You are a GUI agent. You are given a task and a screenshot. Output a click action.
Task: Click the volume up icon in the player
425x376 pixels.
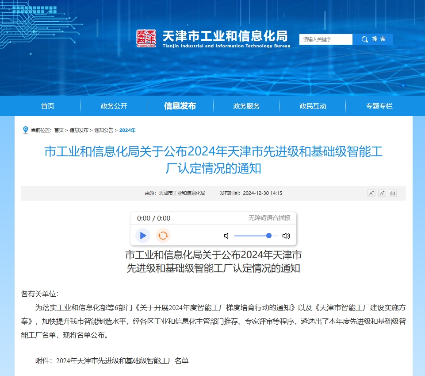(x=286, y=236)
